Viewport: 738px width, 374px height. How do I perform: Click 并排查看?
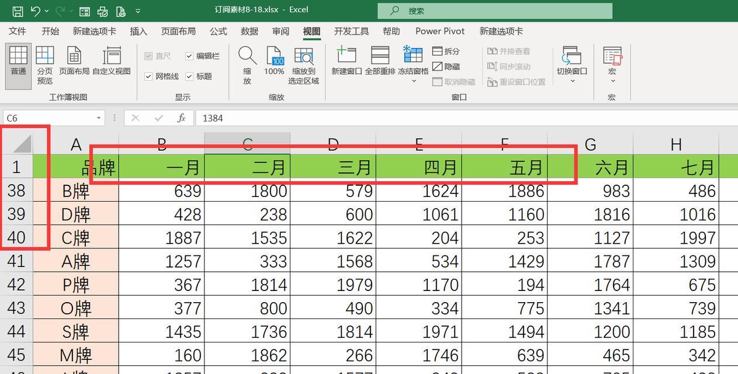pos(509,51)
